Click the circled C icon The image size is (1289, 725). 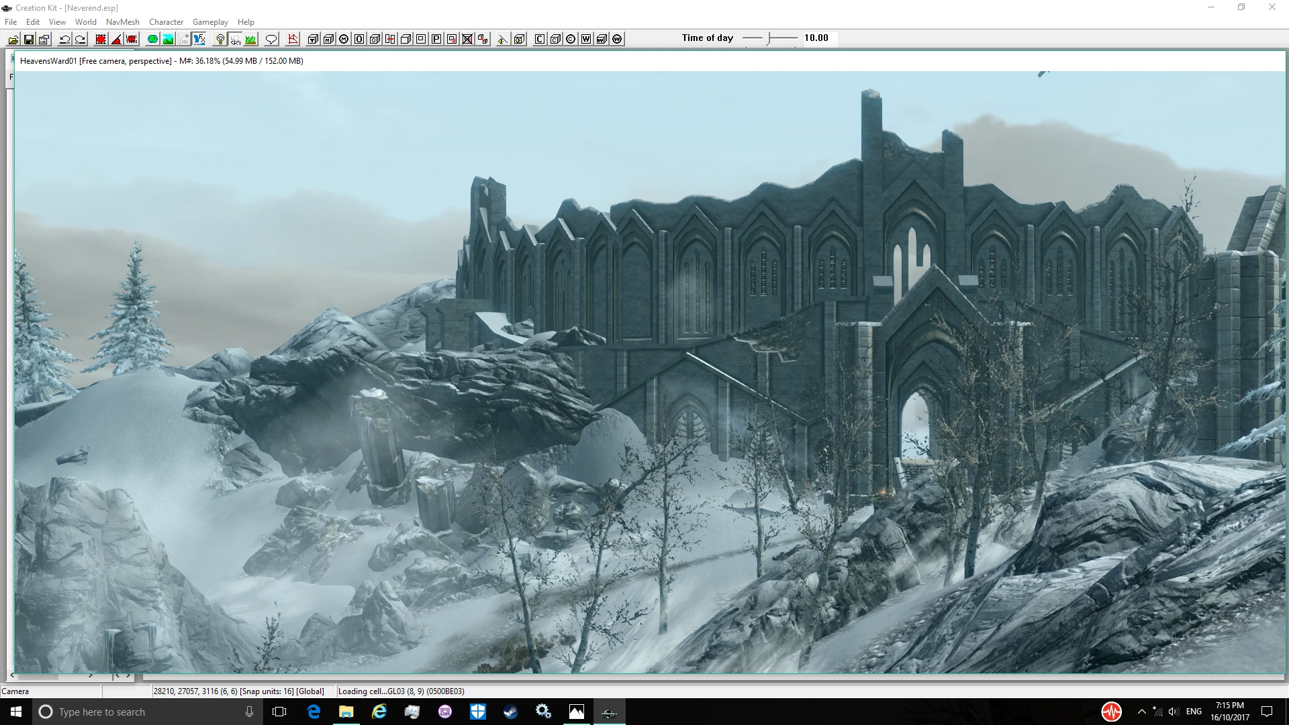[571, 39]
